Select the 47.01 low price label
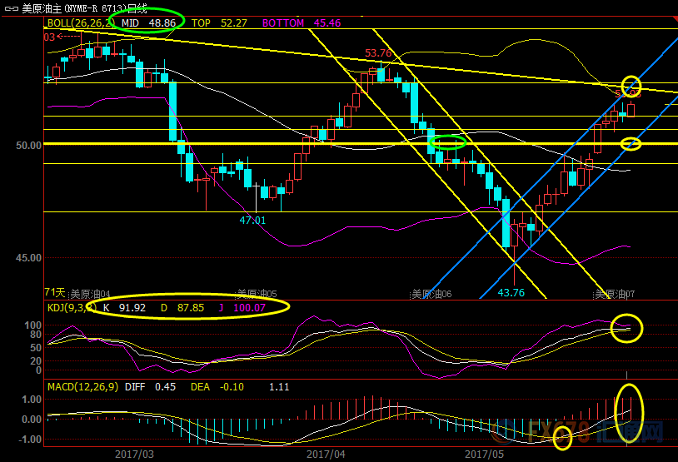Viewport: 678px width, 462px height. [x=252, y=221]
